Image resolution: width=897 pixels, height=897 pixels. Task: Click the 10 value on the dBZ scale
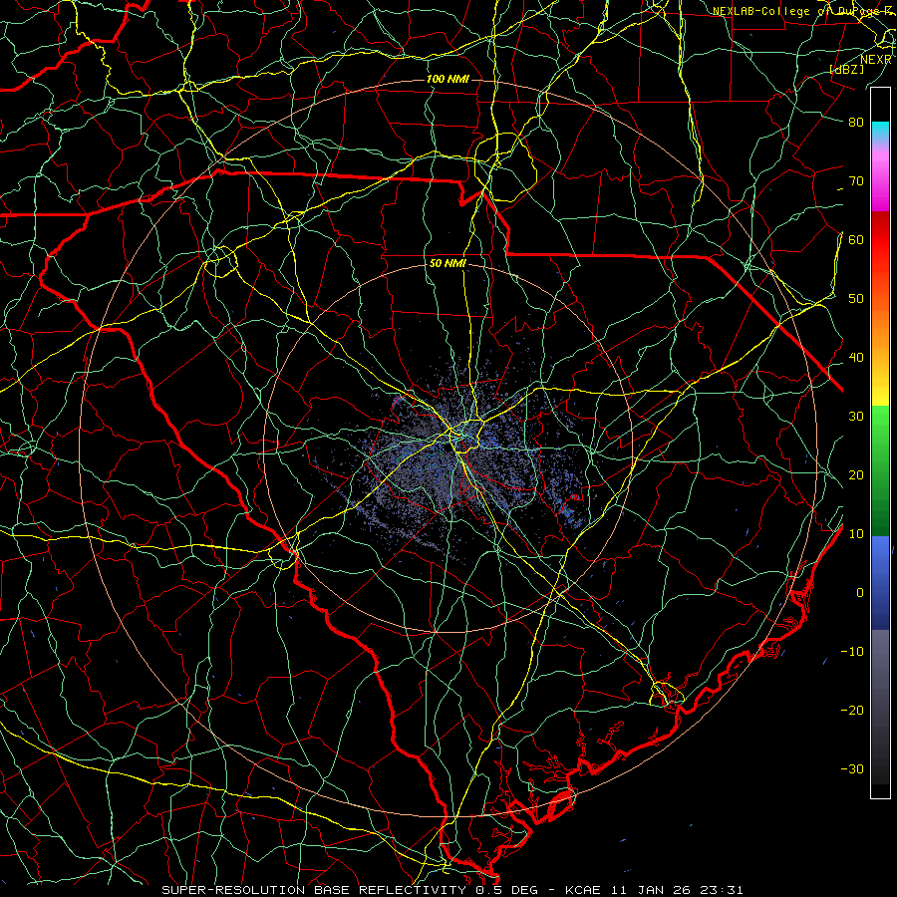tap(856, 534)
